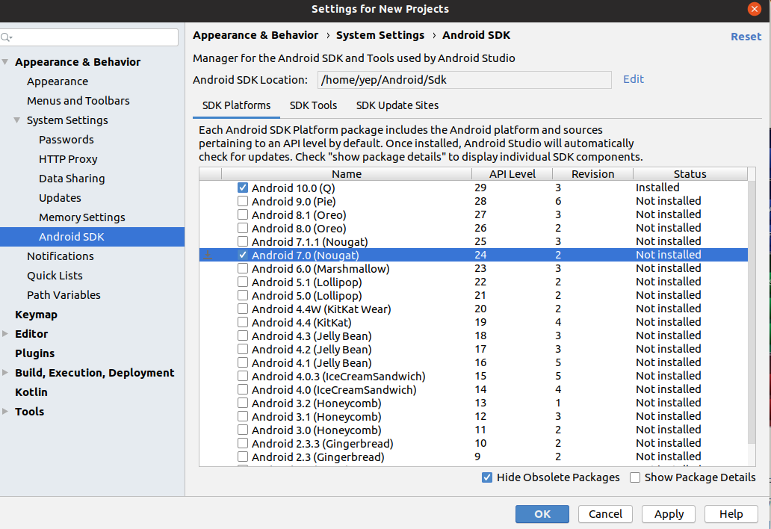771x529 pixels.
Task: Sort table by Revision column header
Action: click(592, 174)
